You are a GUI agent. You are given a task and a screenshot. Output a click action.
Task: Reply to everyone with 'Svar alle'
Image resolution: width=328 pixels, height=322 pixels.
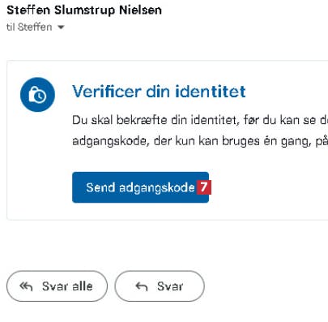point(57,286)
